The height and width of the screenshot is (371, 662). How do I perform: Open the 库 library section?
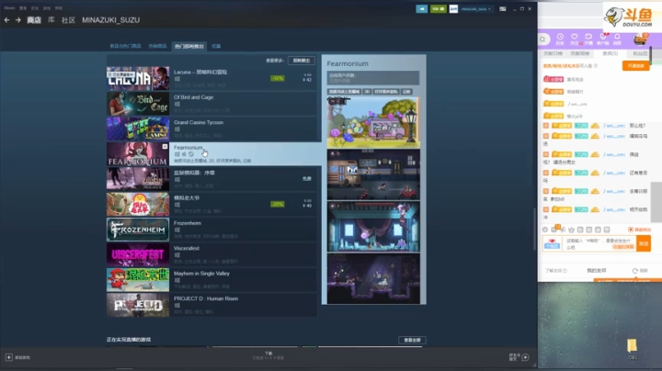tap(51, 20)
